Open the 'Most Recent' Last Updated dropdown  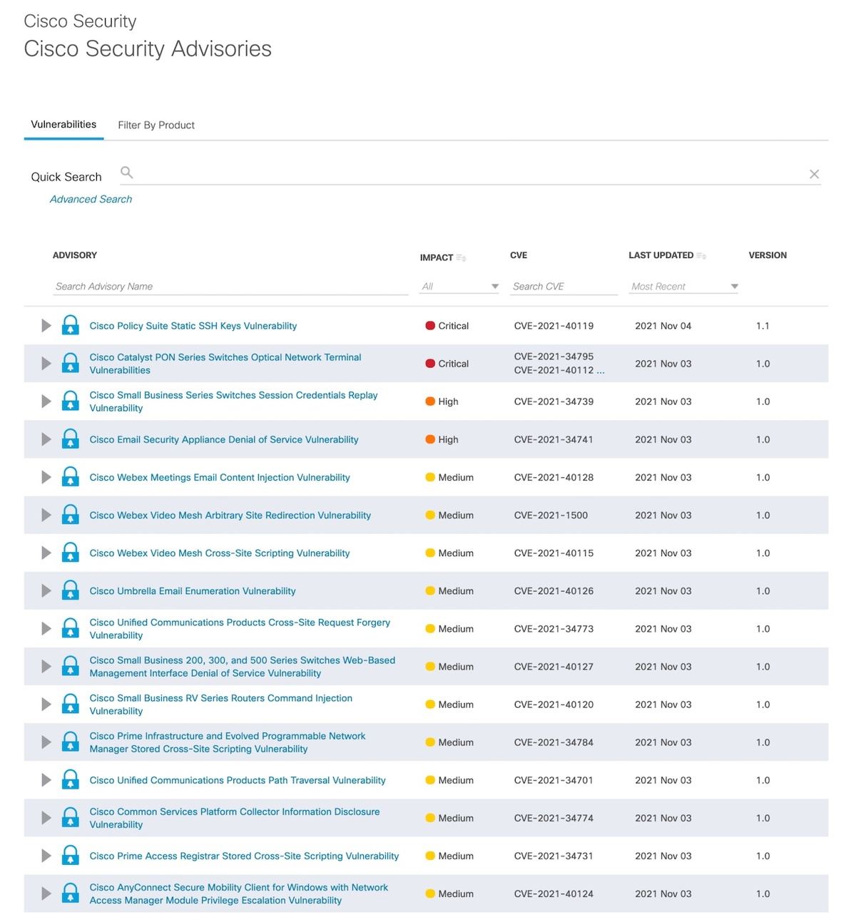click(x=684, y=286)
